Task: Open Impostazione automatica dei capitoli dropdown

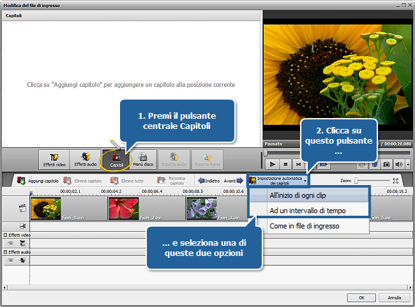Action: tap(278, 181)
